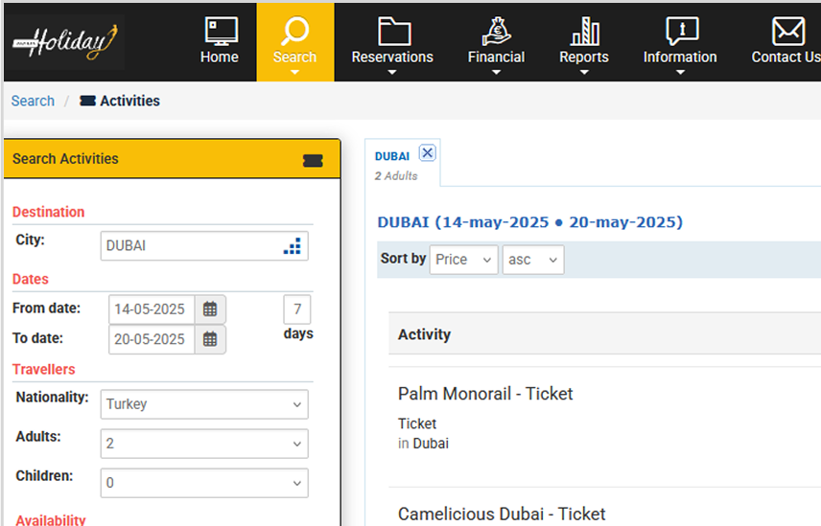Click the Search magnifier icon
The width and height of the screenshot is (821, 526).
point(295,32)
